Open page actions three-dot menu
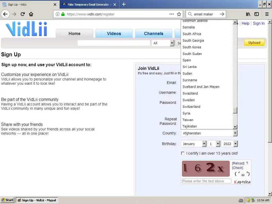Image resolution: width=272 pixels, height=204 pixels. coord(172,14)
